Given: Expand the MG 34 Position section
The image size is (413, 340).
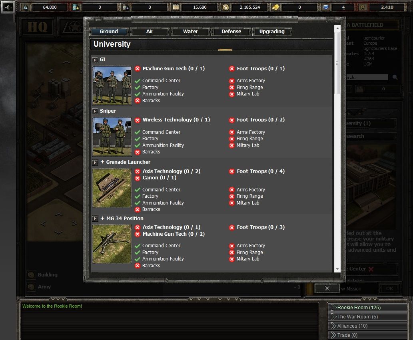Looking at the screenshot, I should click(95, 219).
